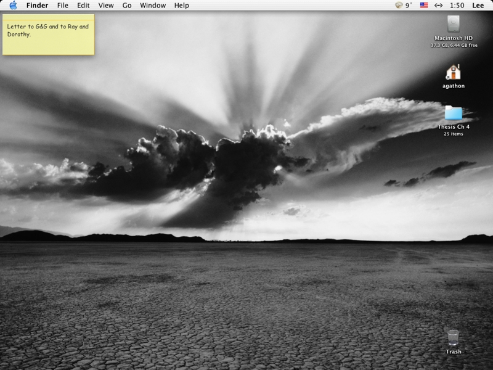Viewport: 493px width, 370px height.
Task: Select the Thesis Ch 4 folder
Action: point(454,113)
